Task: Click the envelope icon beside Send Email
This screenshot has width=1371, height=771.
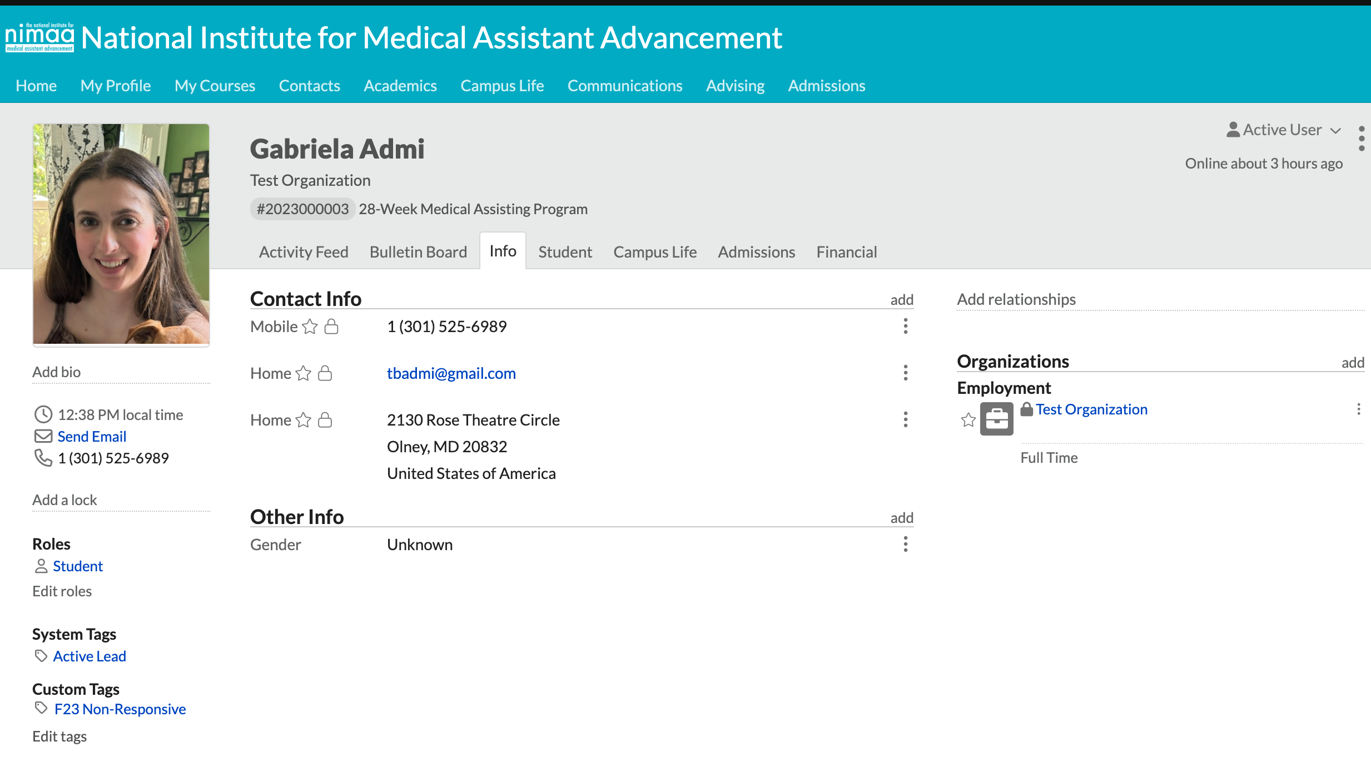Action: [43, 436]
